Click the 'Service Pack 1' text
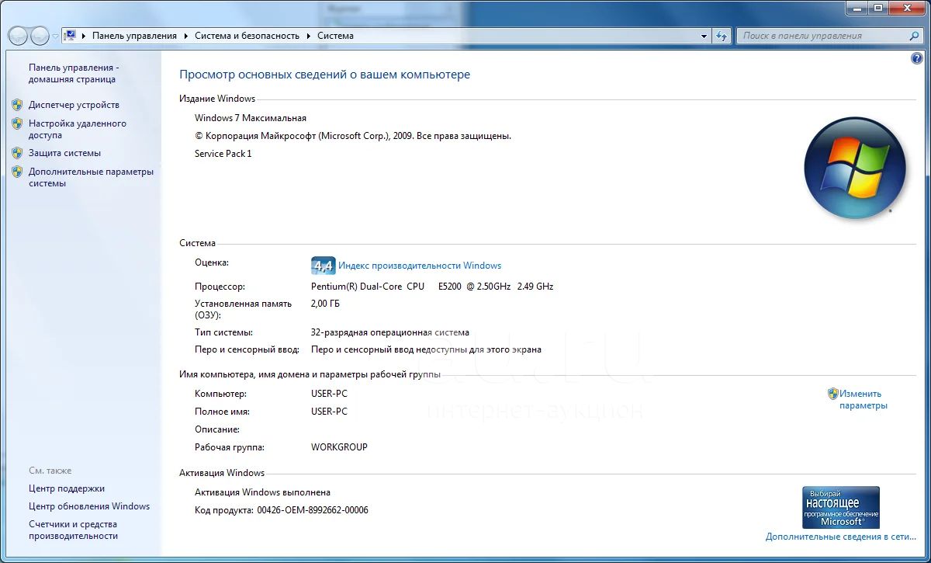 click(223, 154)
